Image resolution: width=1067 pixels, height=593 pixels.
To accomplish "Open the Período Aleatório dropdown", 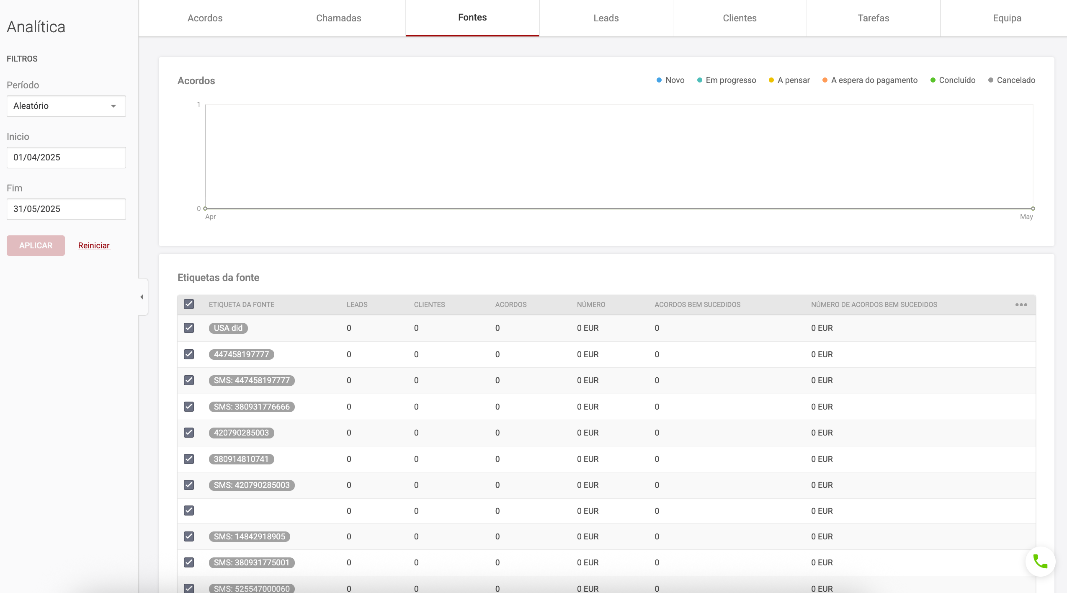I will tap(66, 106).
